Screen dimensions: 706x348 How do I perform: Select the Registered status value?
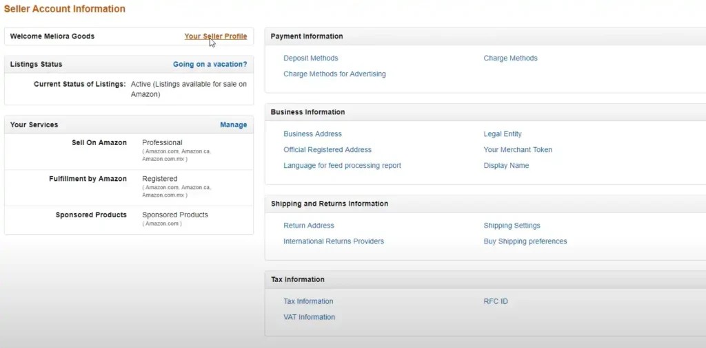[x=160, y=179]
